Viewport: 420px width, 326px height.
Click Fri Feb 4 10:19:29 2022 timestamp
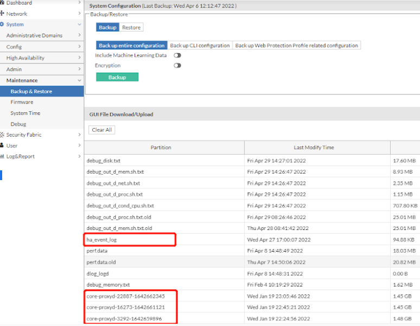(x=275, y=285)
